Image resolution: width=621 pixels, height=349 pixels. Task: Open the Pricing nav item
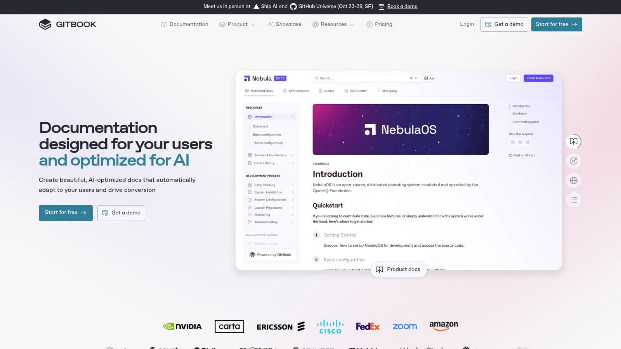click(379, 24)
